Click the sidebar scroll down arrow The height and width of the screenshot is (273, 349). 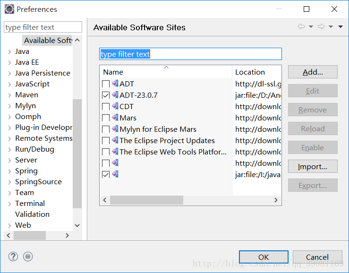coord(77,225)
